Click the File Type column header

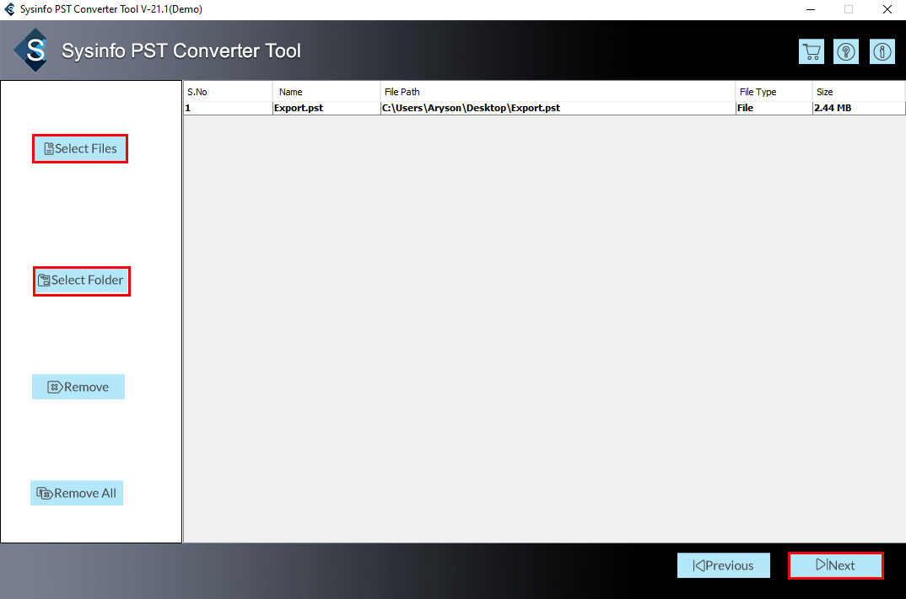pos(774,92)
